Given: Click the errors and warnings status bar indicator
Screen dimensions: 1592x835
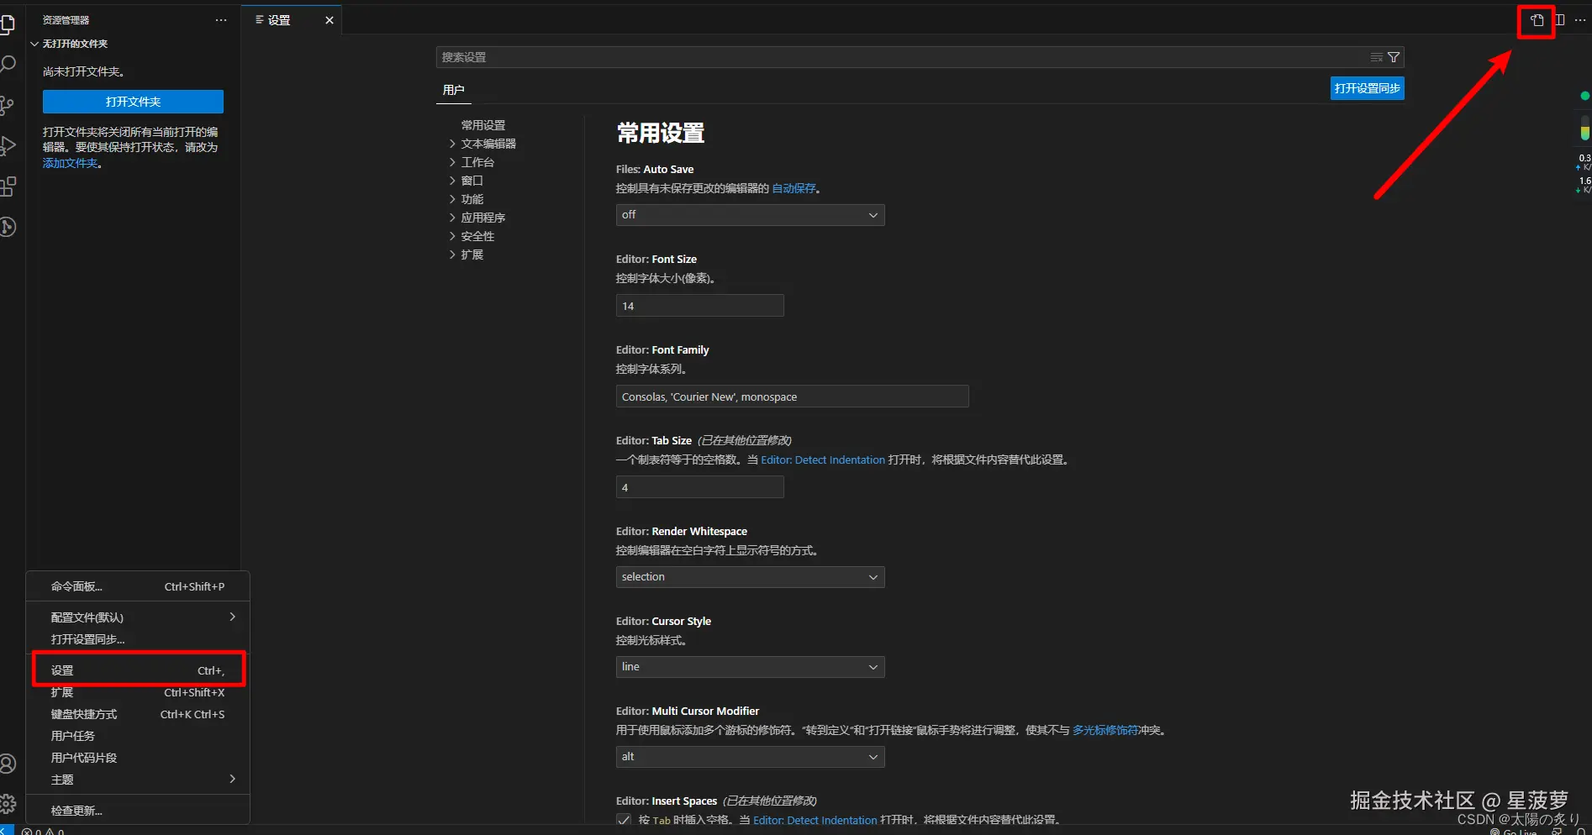Looking at the screenshot, I should tap(43, 831).
